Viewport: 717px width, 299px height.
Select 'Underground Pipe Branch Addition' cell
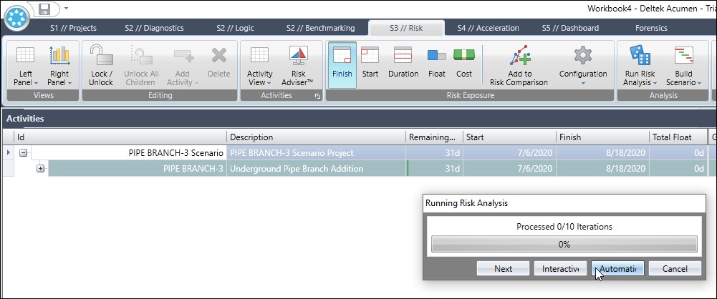(x=316, y=168)
